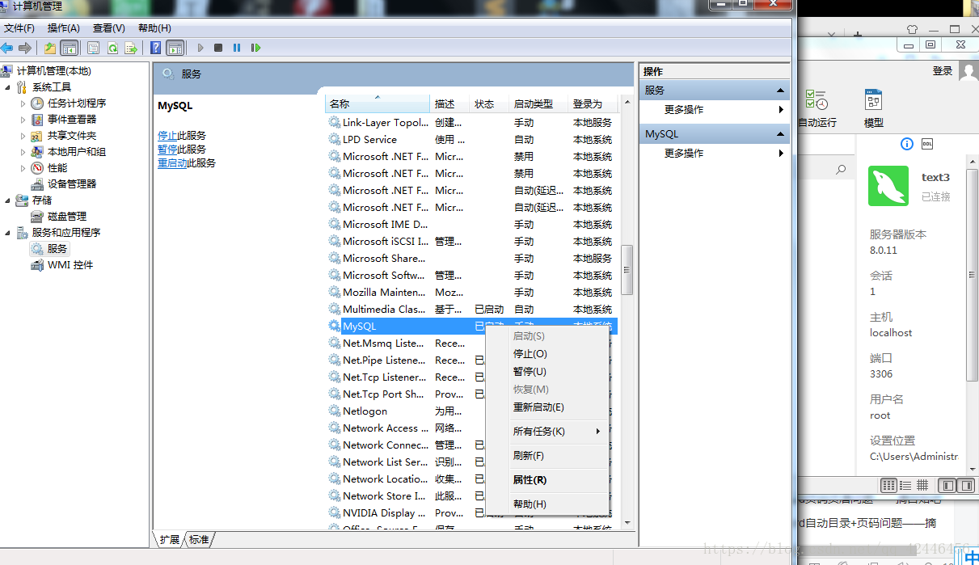
Task: Collapse the MySQL section in the Actions pane
Action: (781, 134)
